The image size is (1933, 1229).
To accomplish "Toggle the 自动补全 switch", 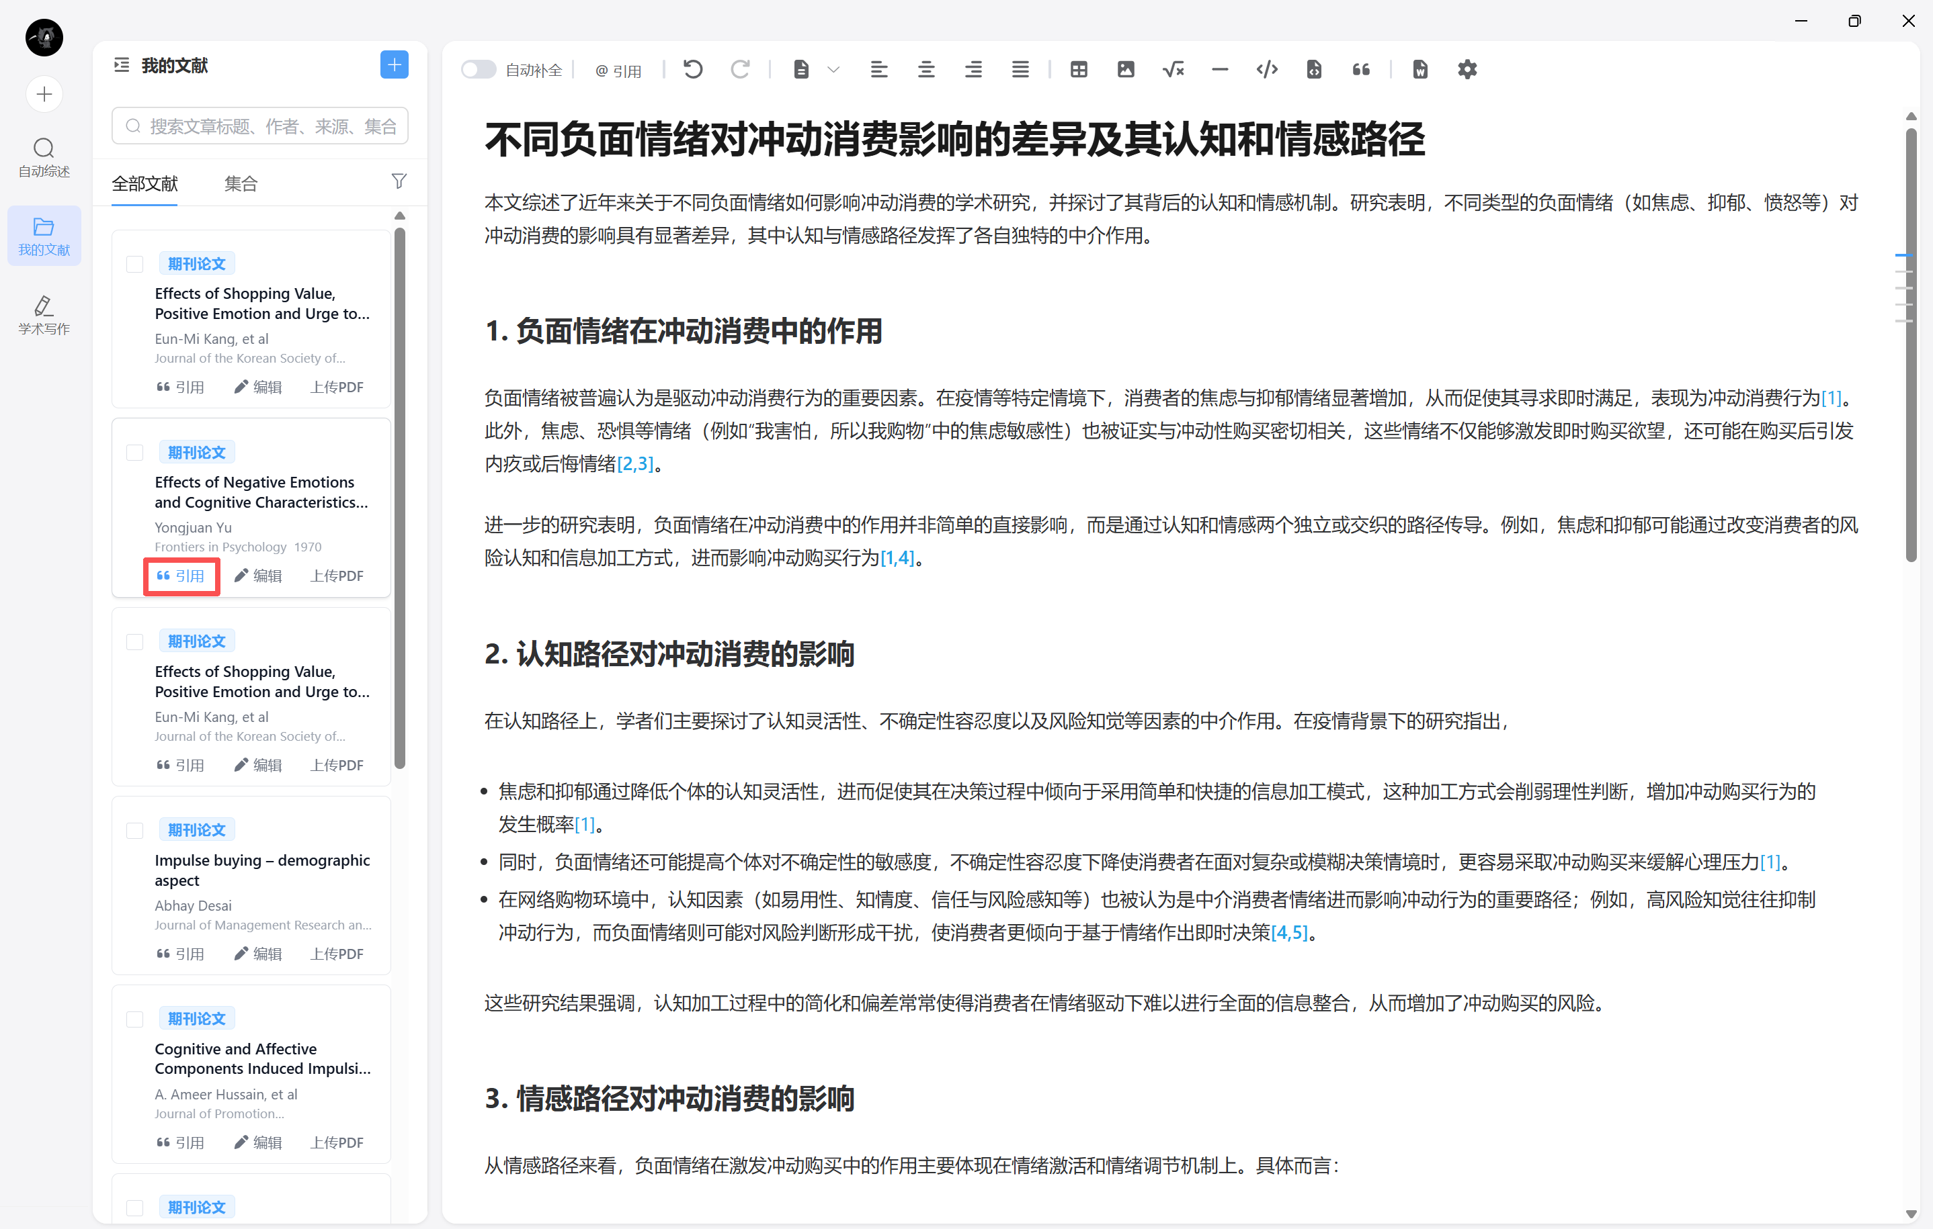I will click(479, 70).
